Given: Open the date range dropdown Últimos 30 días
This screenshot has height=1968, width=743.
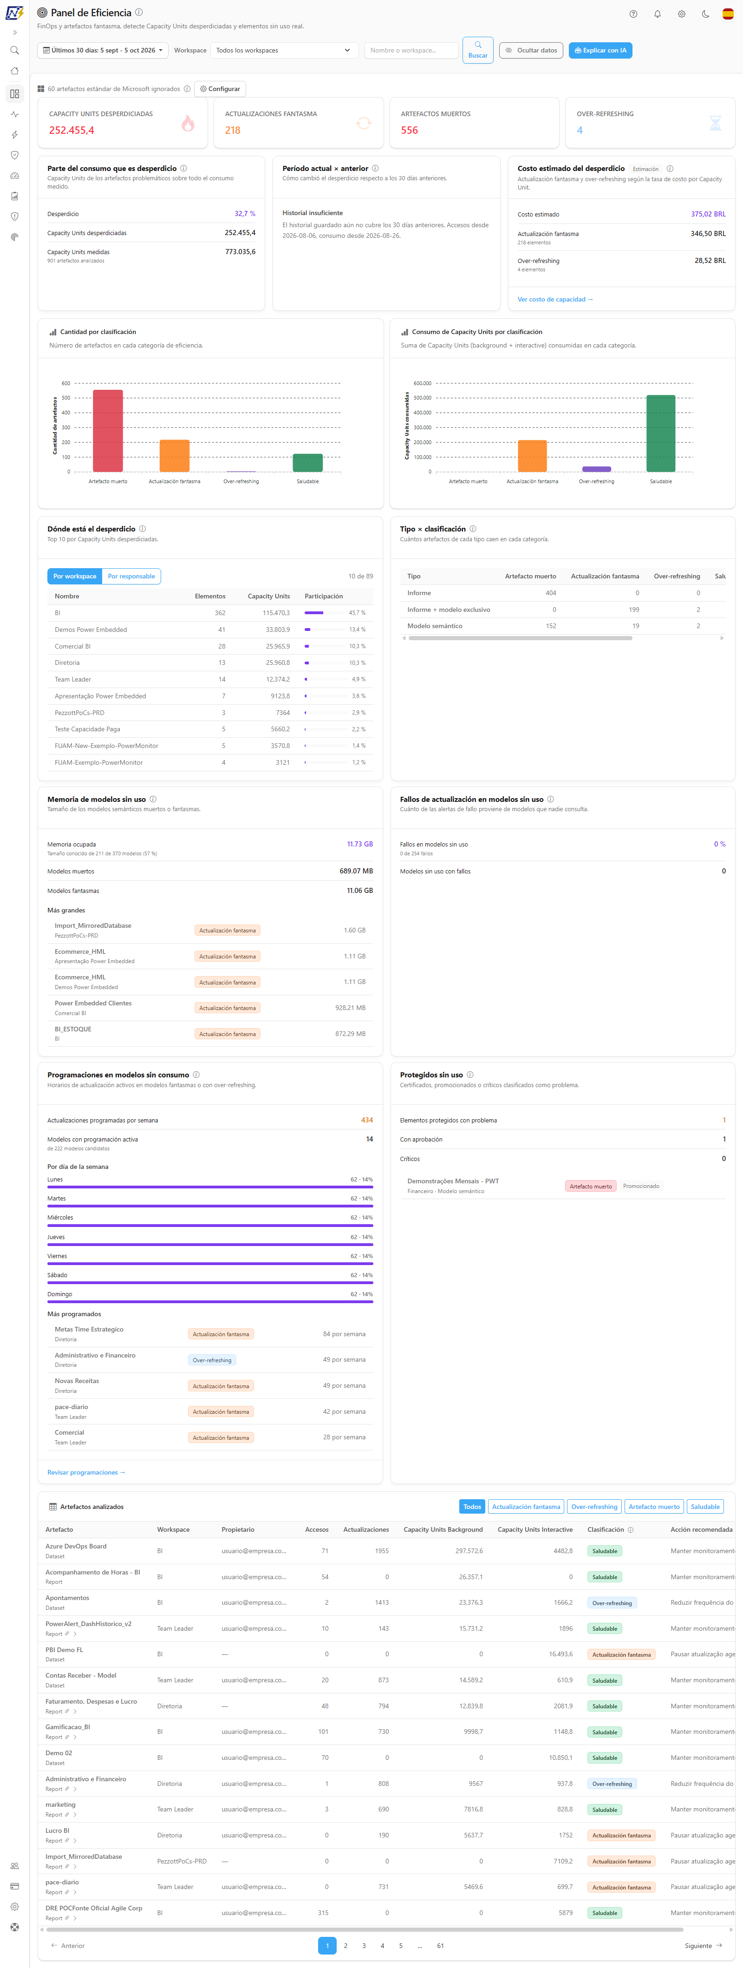Looking at the screenshot, I should click(x=103, y=51).
